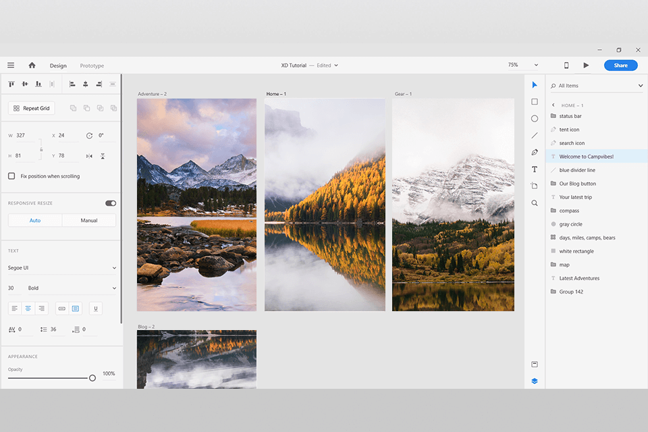Viewport: 648px width, 432px height.
Task: Align selection to top edge
Action: (11, 84)
